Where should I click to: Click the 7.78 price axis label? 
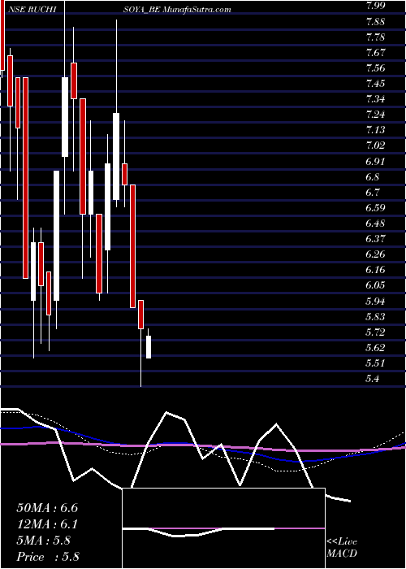(x=376, y=37)
